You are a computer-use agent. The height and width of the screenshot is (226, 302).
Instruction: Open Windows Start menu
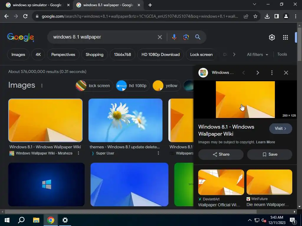pyautogui.click(x=7, y=220)
